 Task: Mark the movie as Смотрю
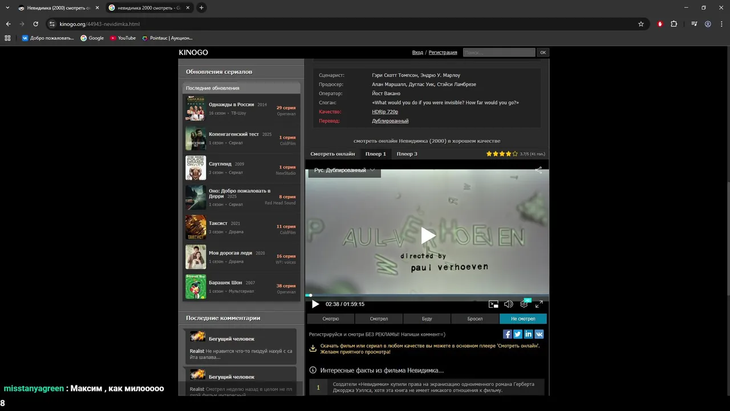(x=331, y=319)
